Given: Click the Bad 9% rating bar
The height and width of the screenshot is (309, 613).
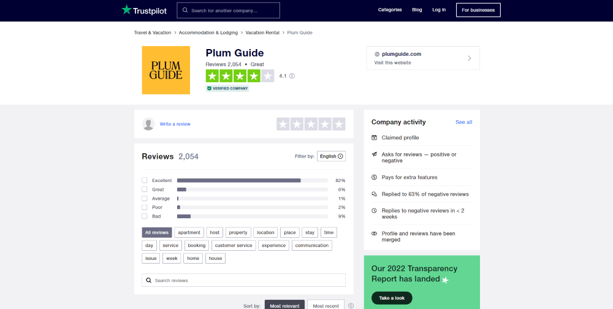Looking at the screenshot, I should (x=252, y=216).
